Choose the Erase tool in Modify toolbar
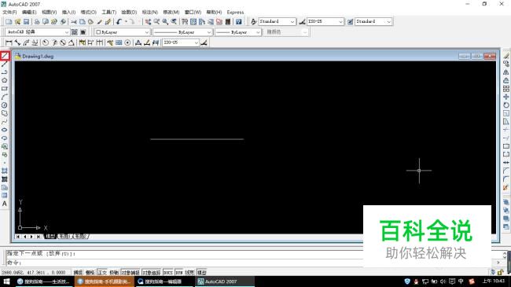 505,56
